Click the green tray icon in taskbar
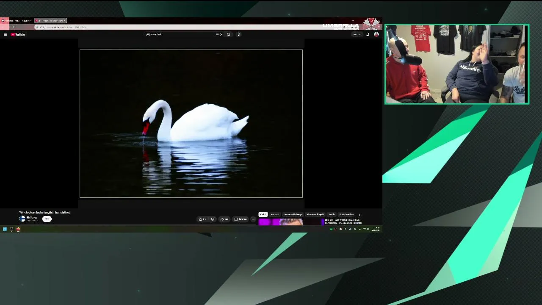This screenshot has height=305, width=542. pyautogui.click(x=331, y=229)
